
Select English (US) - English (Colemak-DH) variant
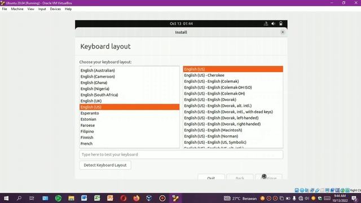click(x=233, y=94)
